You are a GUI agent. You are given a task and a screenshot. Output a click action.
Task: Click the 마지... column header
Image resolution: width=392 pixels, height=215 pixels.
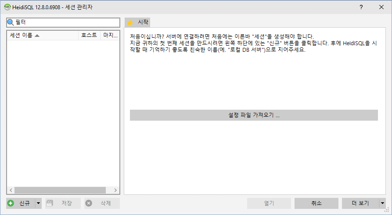110,35
